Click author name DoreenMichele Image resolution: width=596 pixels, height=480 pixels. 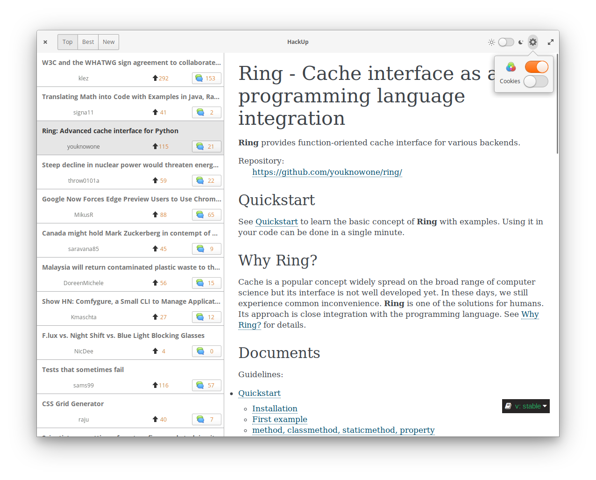coord(84,283)
